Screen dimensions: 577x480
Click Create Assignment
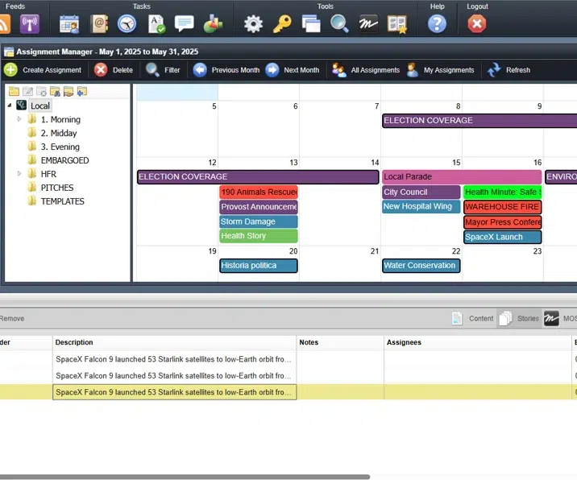(43, 70)
